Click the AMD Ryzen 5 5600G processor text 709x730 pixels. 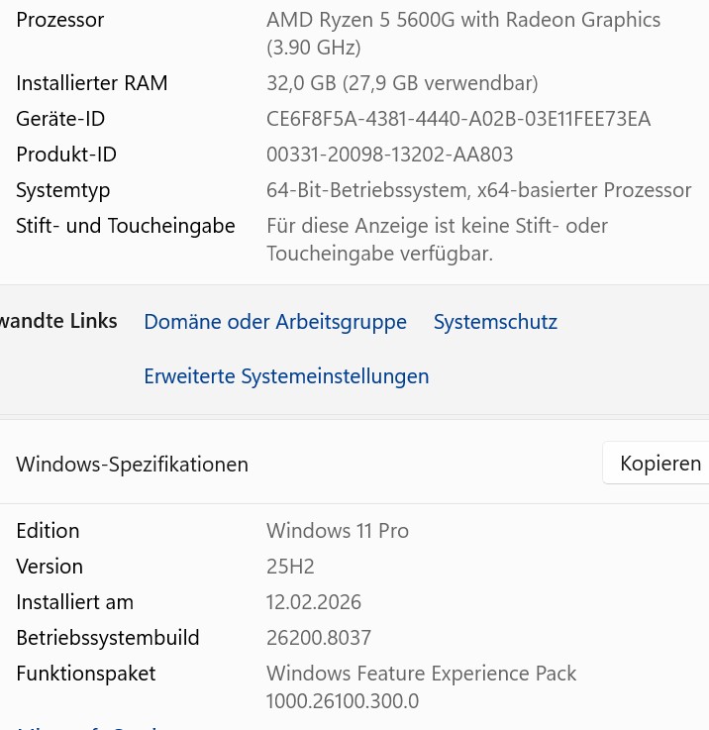[463, 20]
